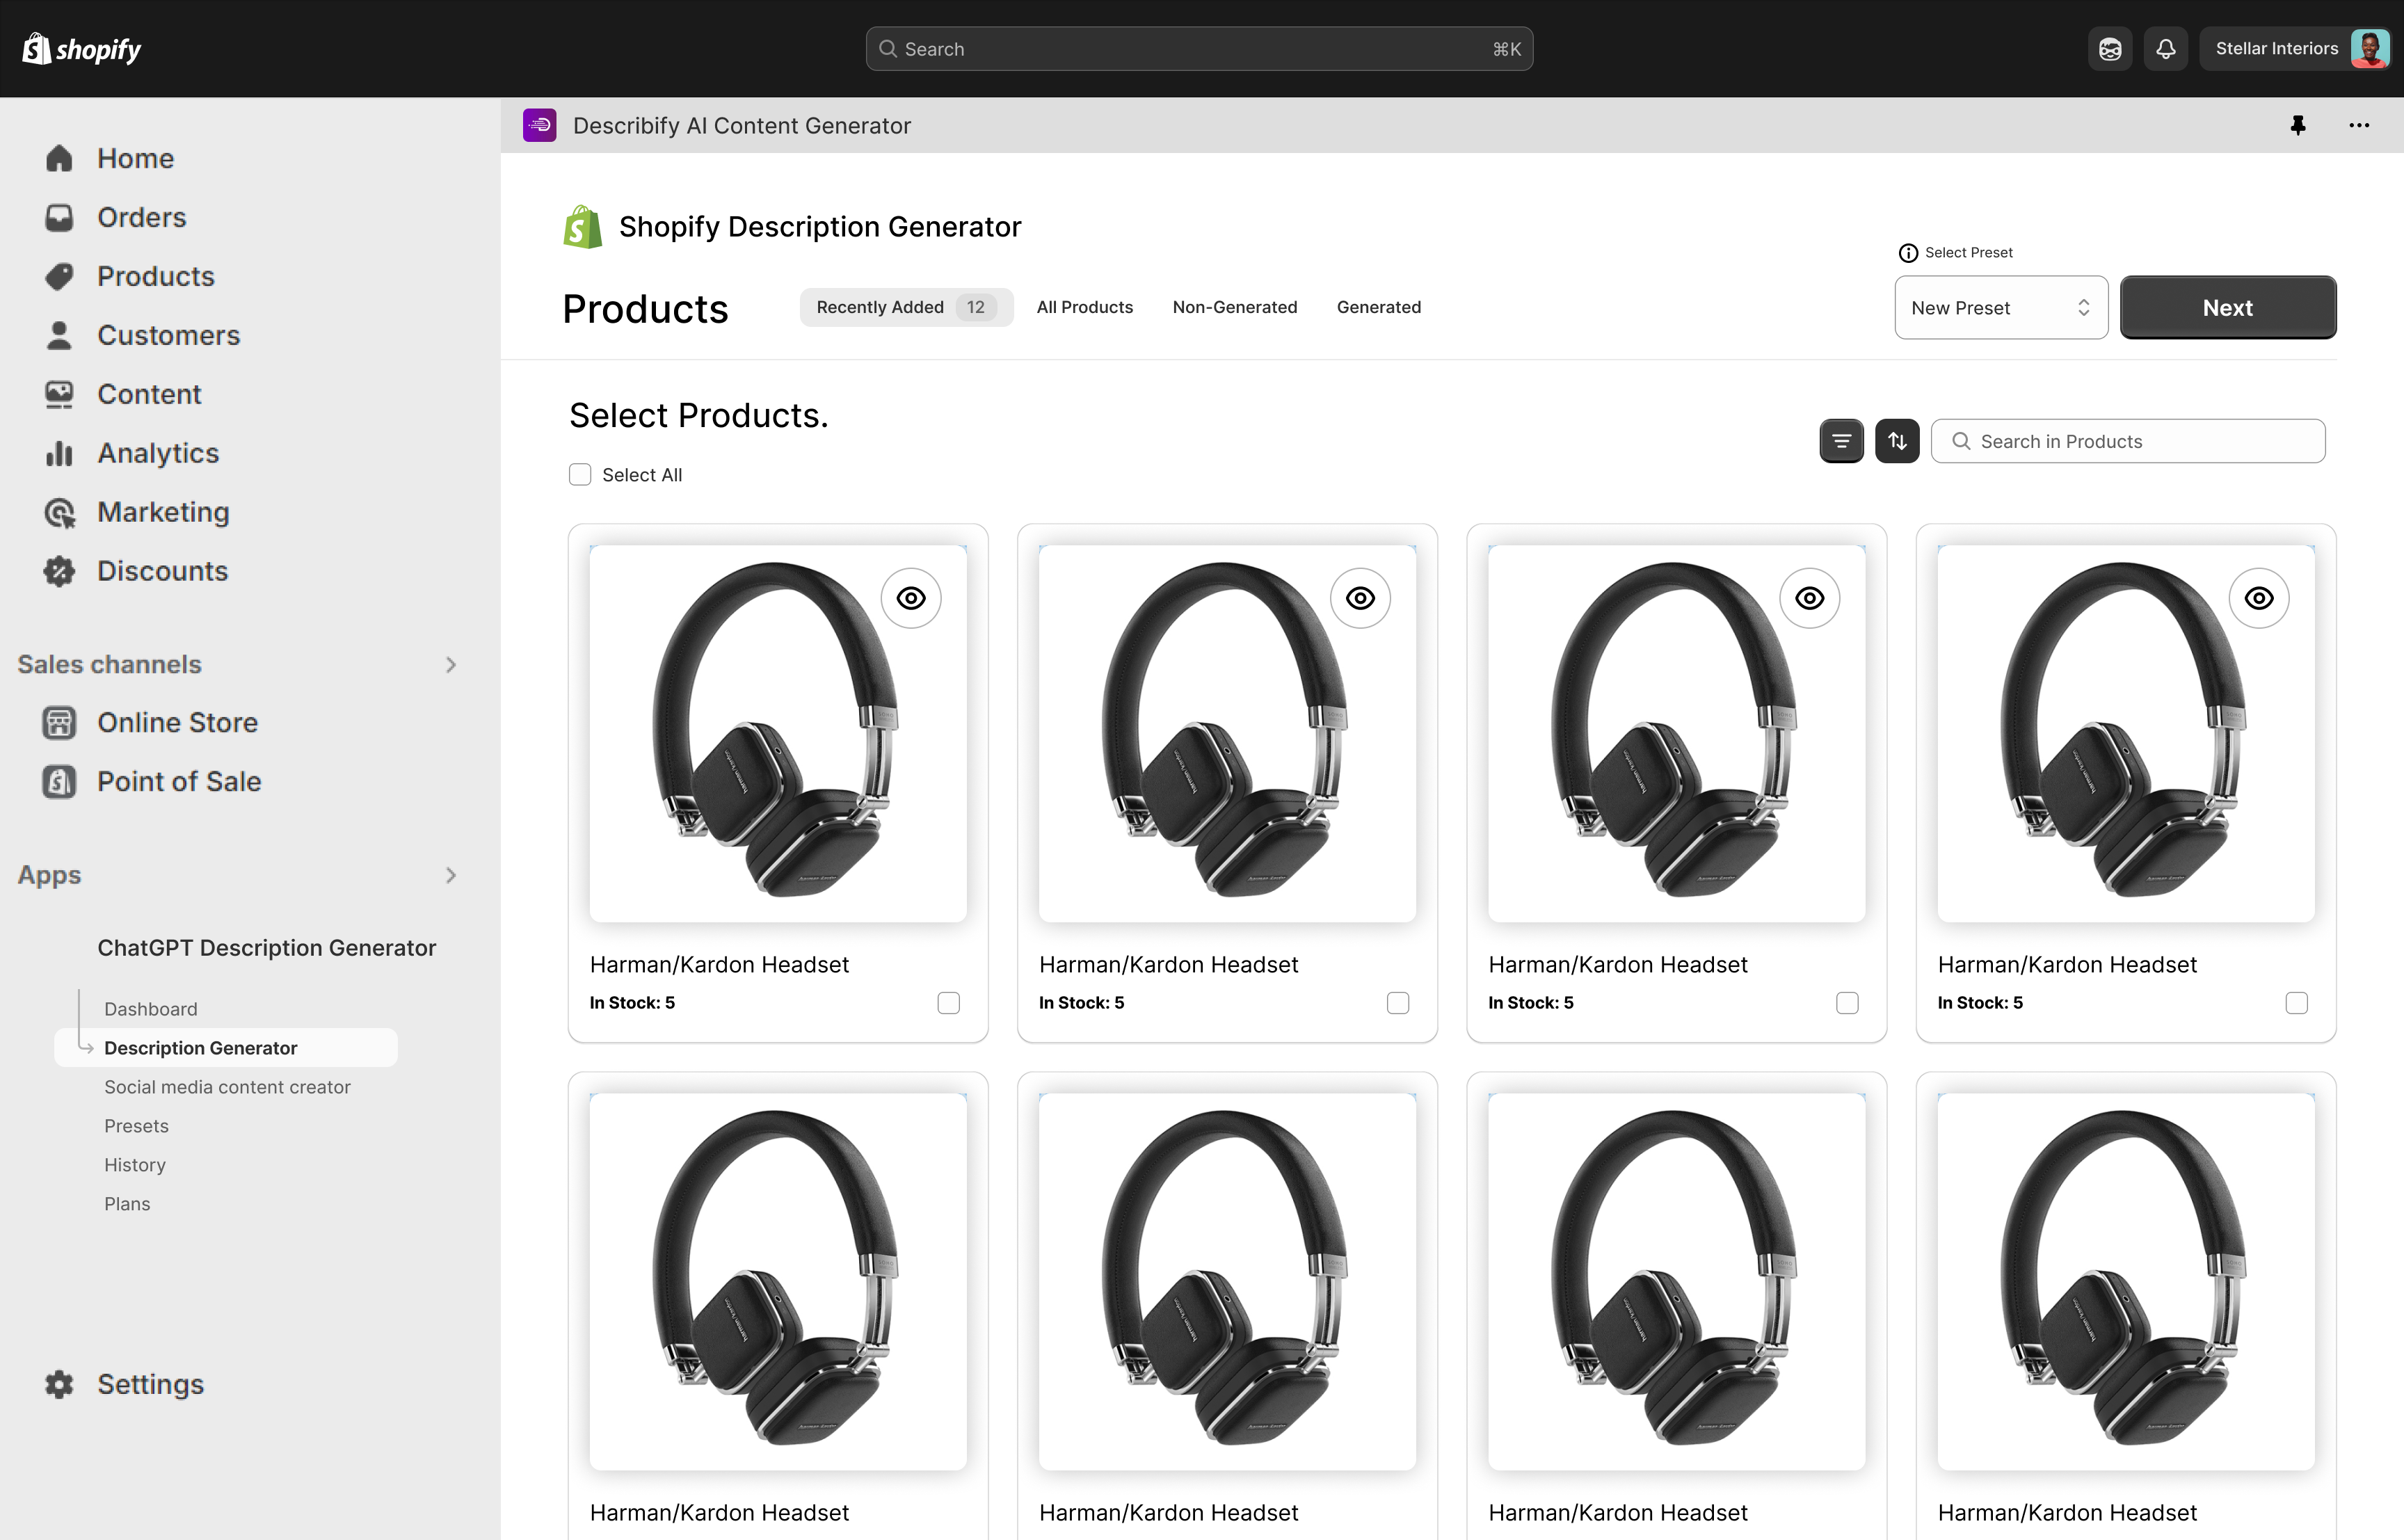Viewport: 2404px width, 1540px height.
Task: Switch to the Non-Generated tab
Action: [x=1234, y=307]
